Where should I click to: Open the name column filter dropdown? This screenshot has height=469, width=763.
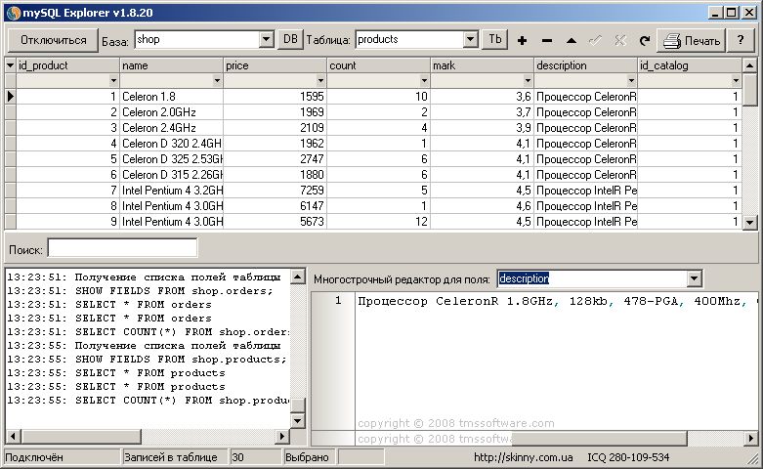coord(217,81)
